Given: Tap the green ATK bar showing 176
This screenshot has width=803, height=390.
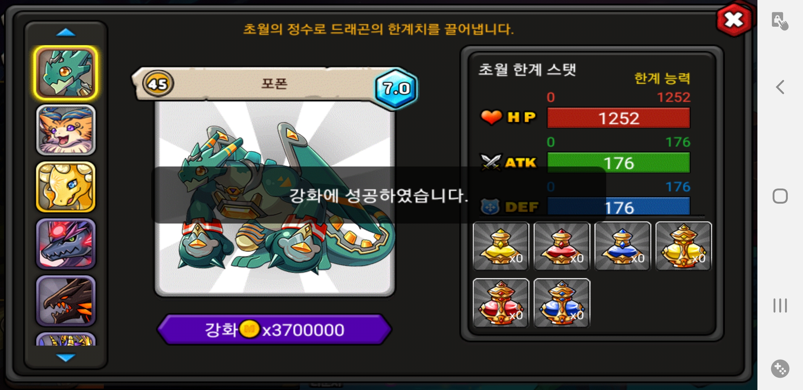Looking at the screenshot, I should [x=619, y=163].
